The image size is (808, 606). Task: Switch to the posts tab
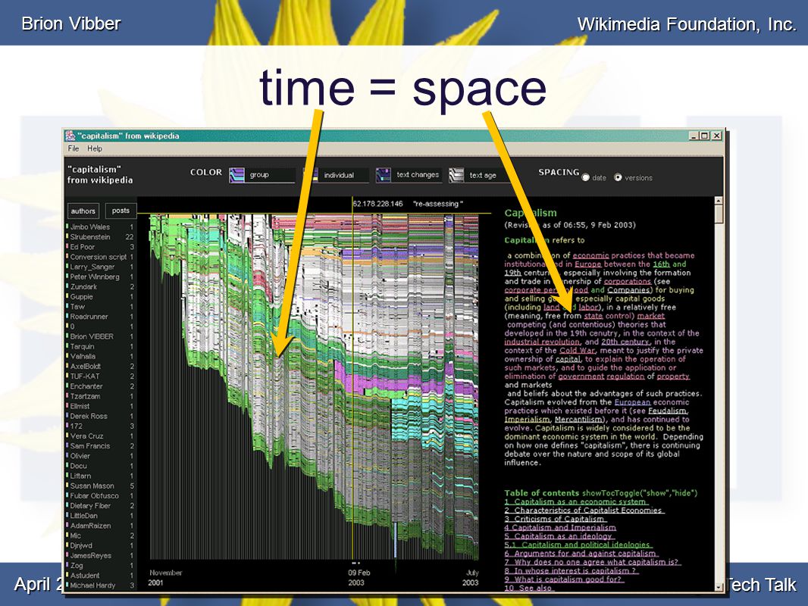[121, 211]
